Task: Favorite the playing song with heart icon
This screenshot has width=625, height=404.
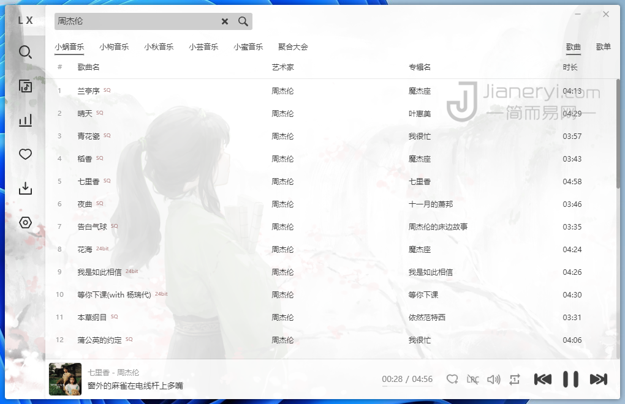Action: pos(452,380)
